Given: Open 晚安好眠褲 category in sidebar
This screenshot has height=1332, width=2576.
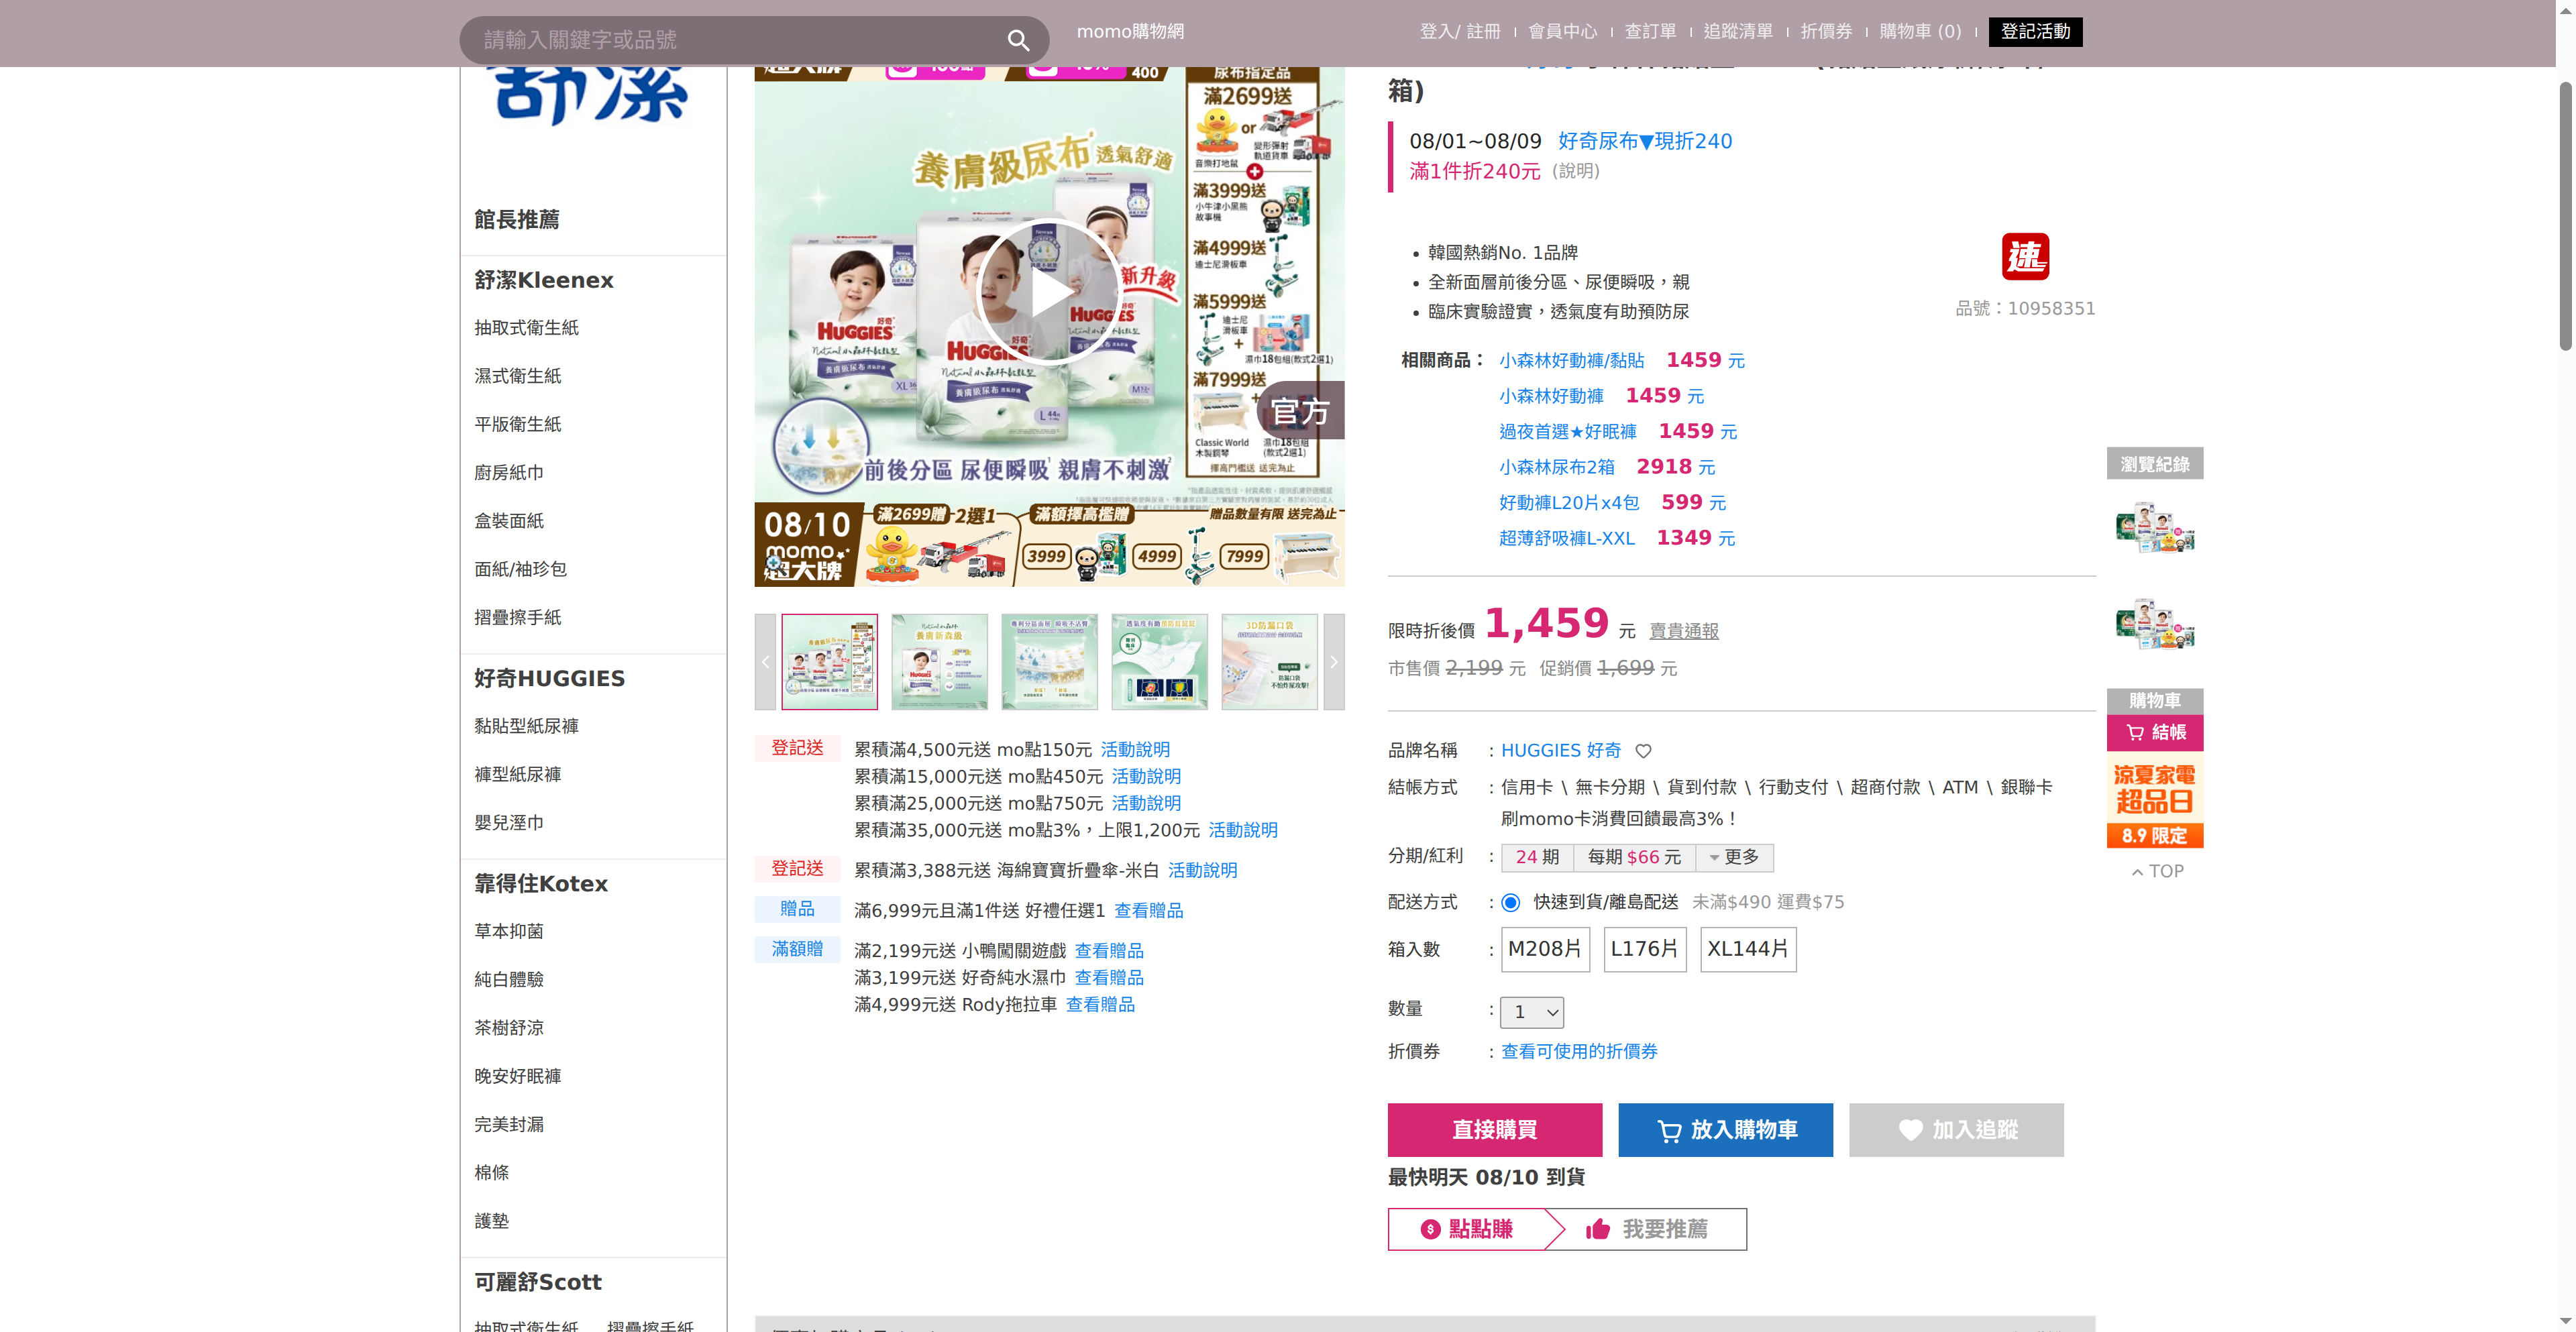Looking at the screenshot, I should (517, 1076).
